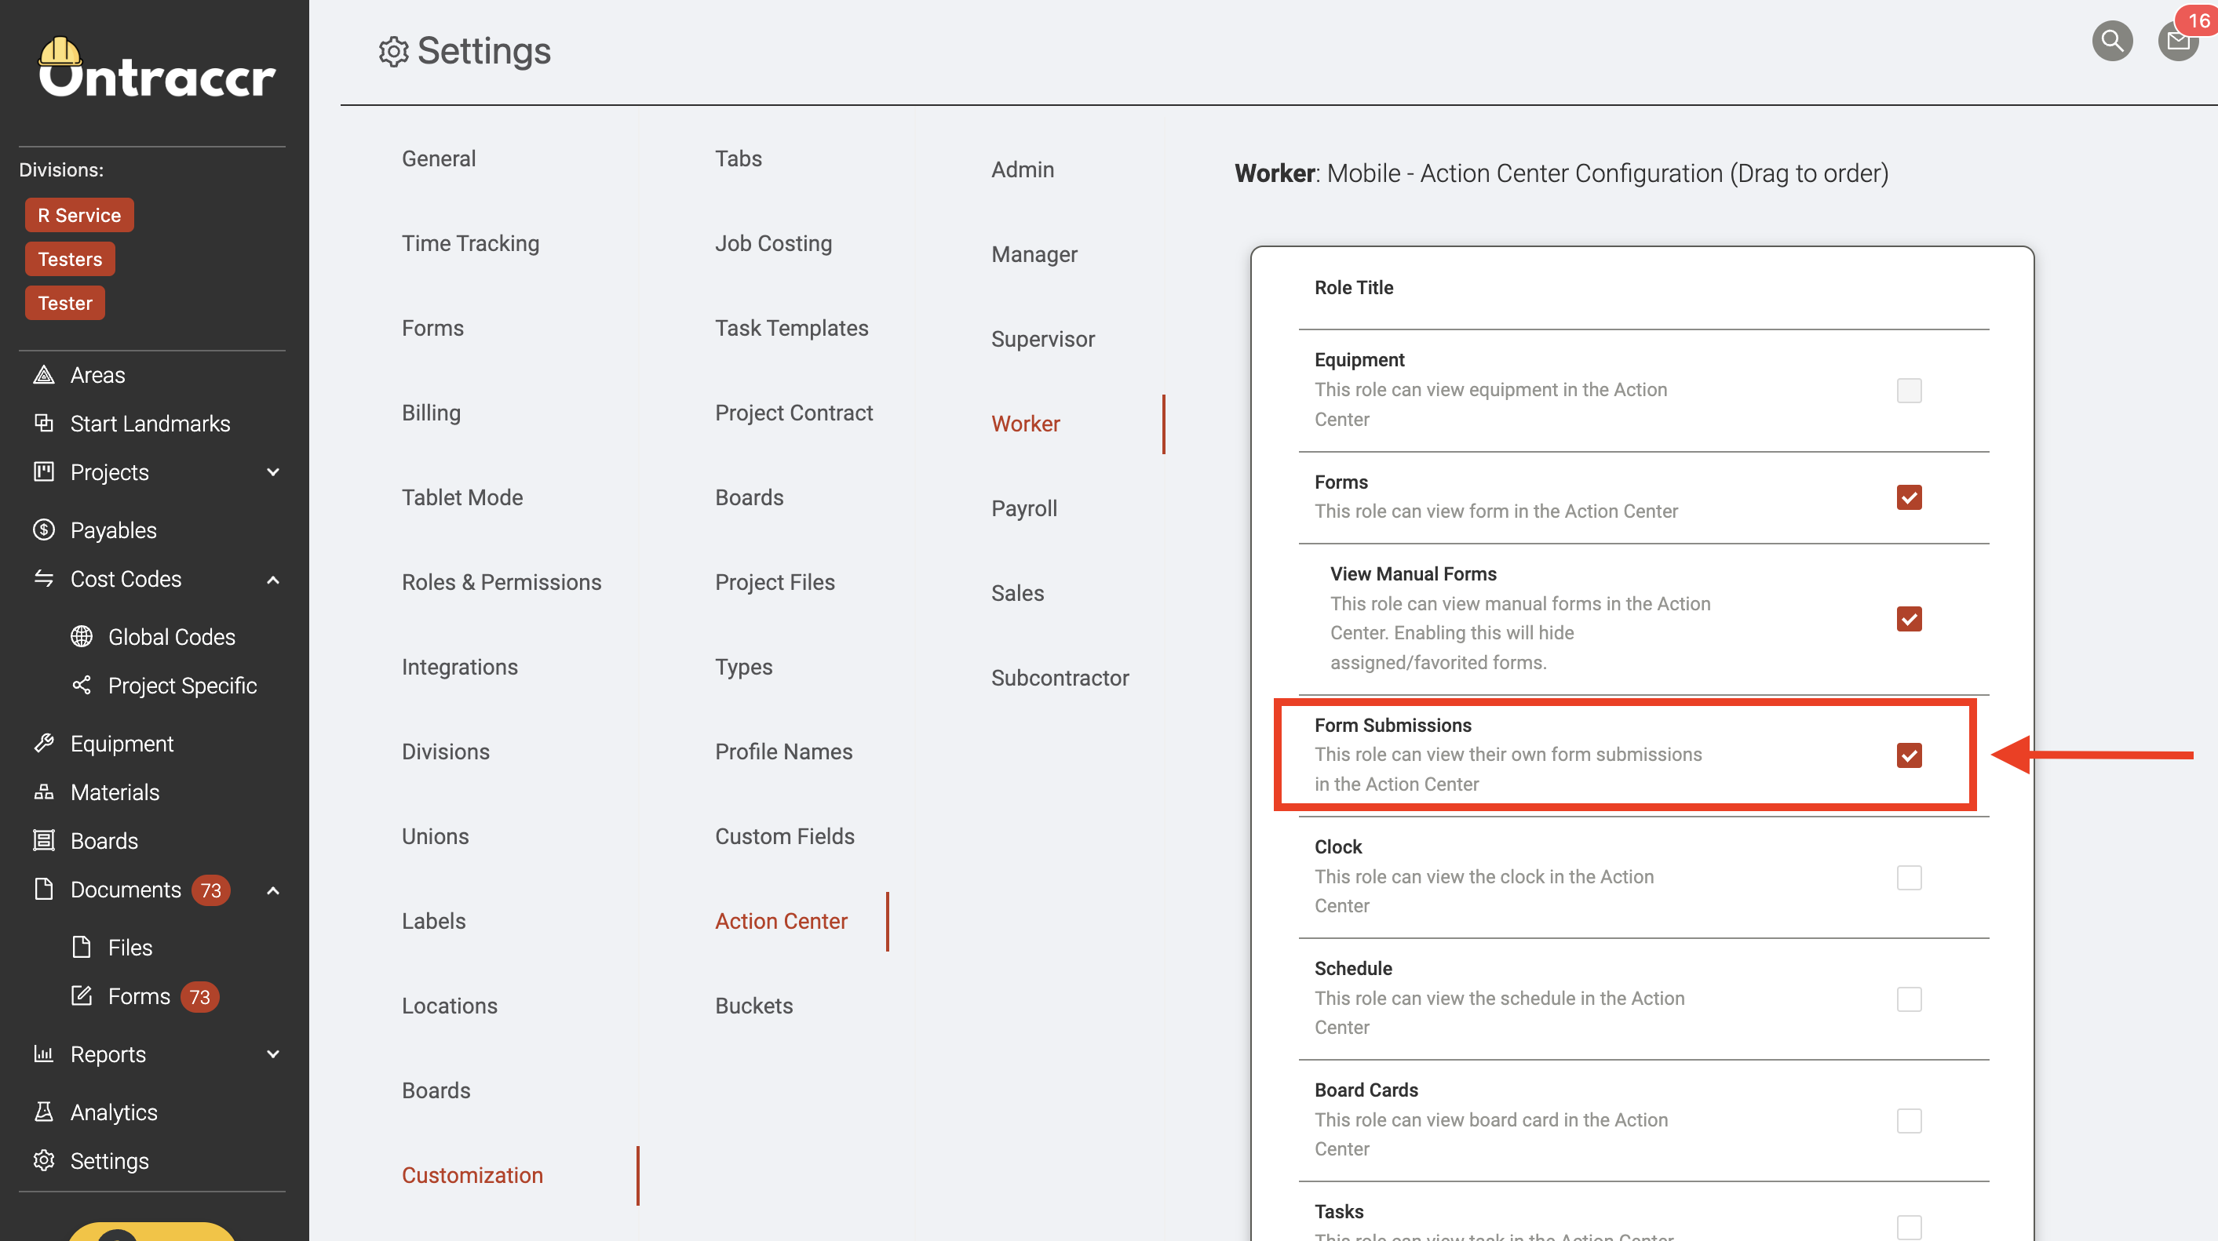Open the Action Center settings tab
This screenshot has width=2218, height=1241.
pos(781,921)
